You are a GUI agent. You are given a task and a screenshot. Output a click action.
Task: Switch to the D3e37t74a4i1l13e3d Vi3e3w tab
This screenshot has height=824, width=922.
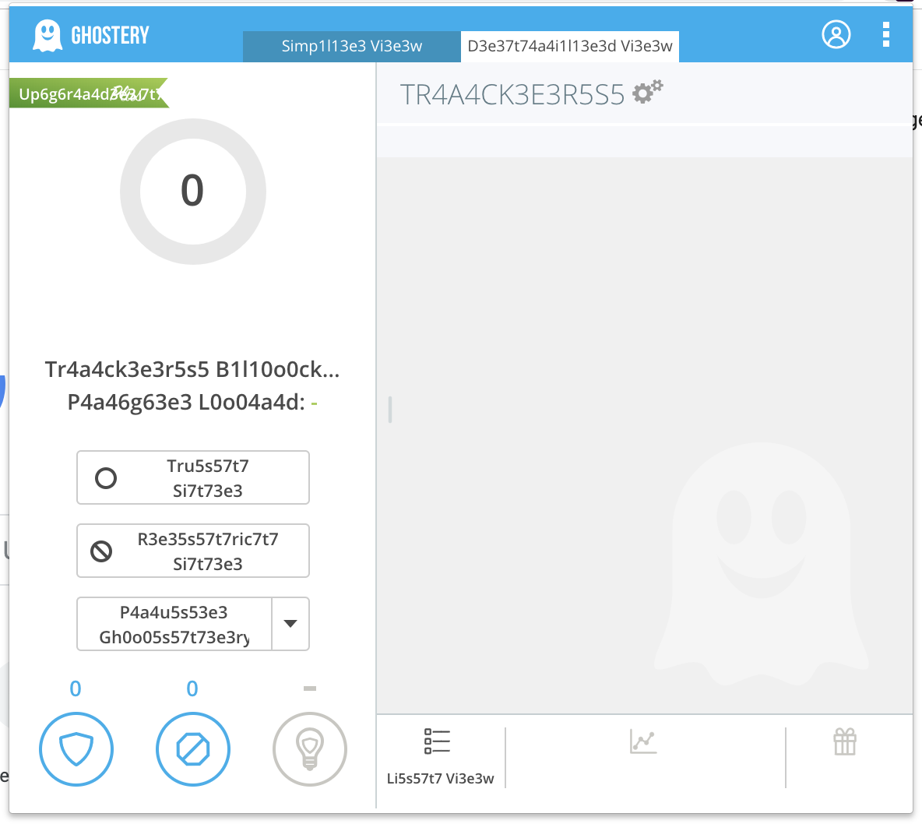coord(570,46)
